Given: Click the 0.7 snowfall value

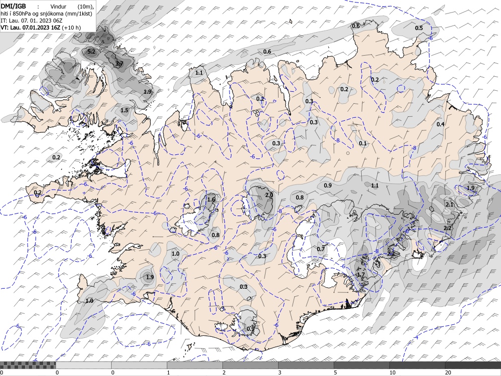Looking at the screenshot, I should point(321,249).
